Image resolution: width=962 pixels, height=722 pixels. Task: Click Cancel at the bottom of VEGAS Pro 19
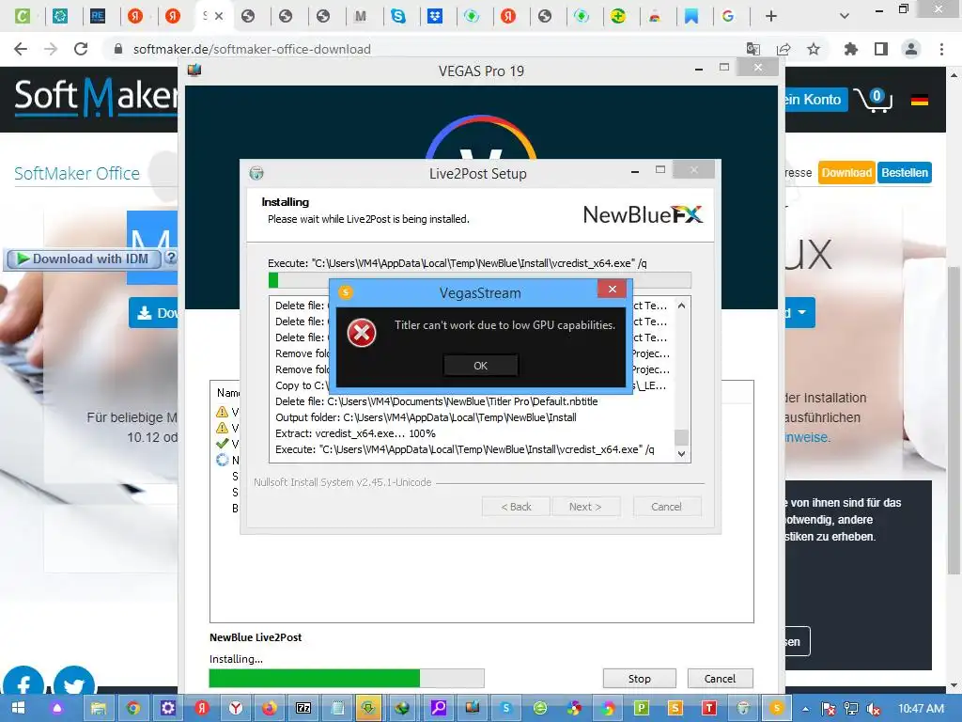[720, 679]
